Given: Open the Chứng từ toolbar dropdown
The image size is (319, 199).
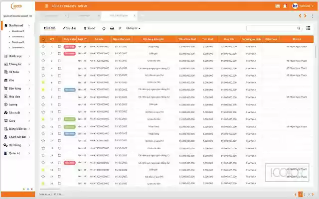Looking at the screenshot, I should [x=133, y=28].
